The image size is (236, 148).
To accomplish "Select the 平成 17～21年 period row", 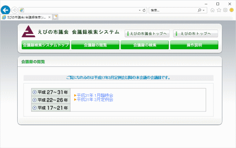I will click(x=51, y=108).
